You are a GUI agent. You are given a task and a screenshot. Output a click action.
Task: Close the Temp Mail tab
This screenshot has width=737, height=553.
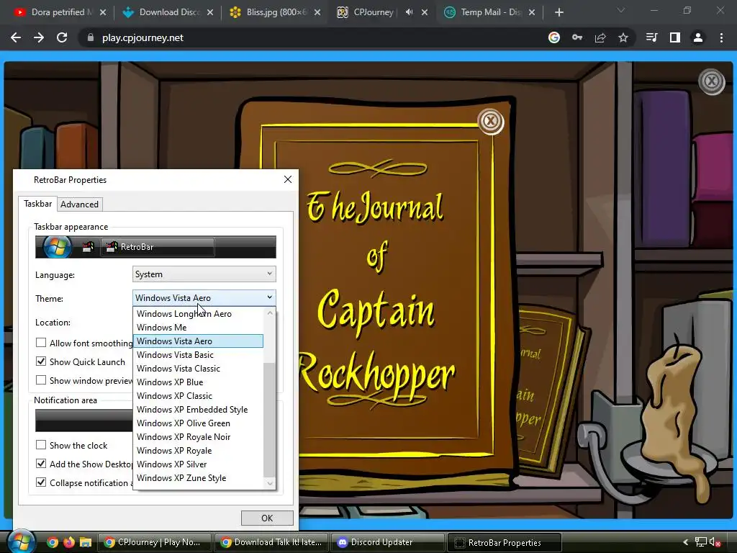point(532,12)
